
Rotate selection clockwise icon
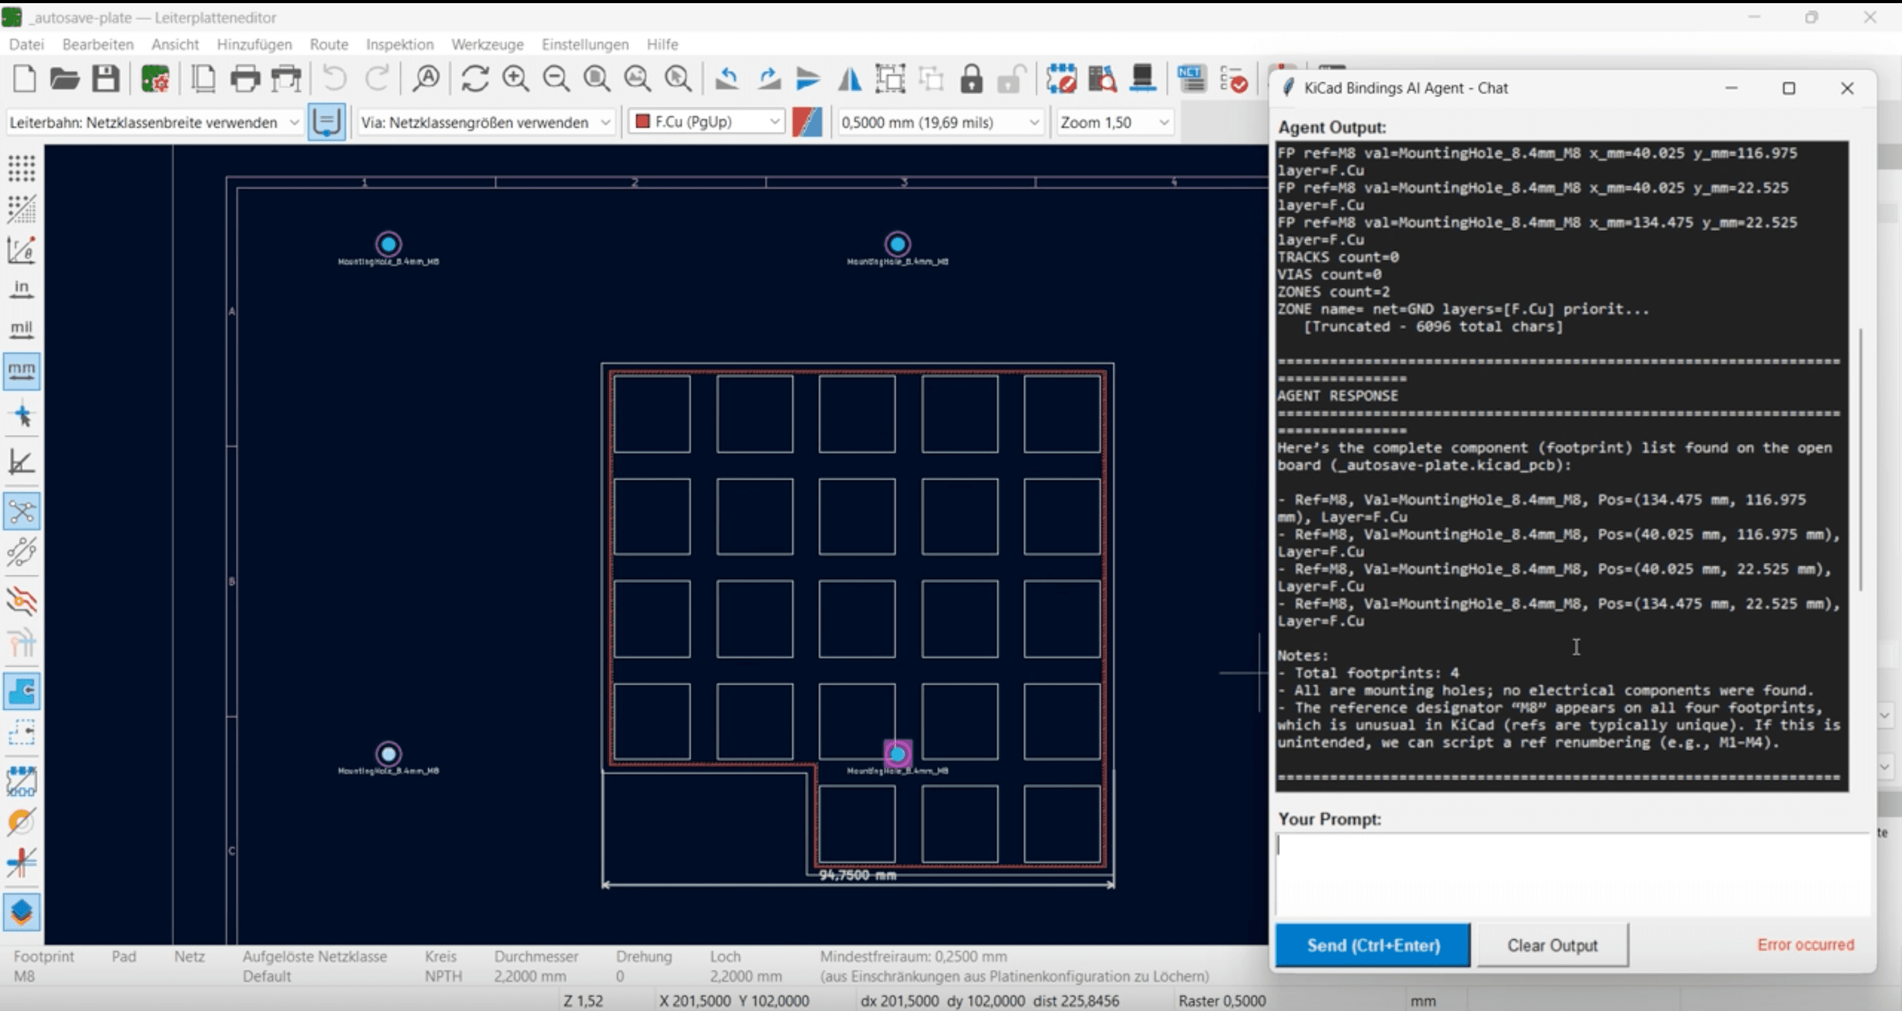769,78
